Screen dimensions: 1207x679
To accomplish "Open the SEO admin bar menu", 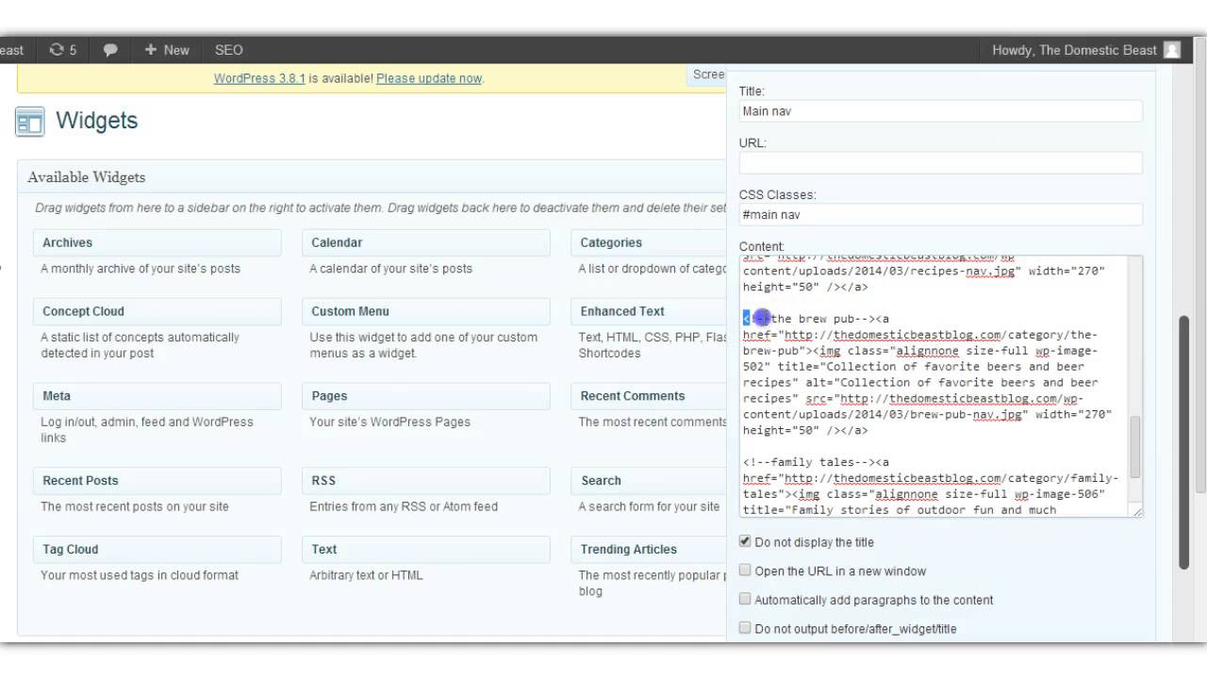I will (228, 50).
